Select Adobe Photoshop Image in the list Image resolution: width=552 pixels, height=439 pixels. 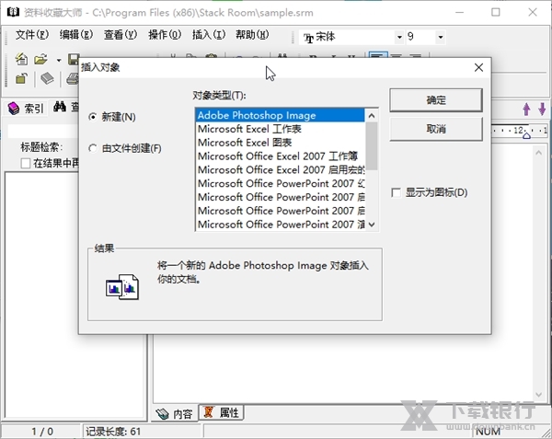[281, 115]
